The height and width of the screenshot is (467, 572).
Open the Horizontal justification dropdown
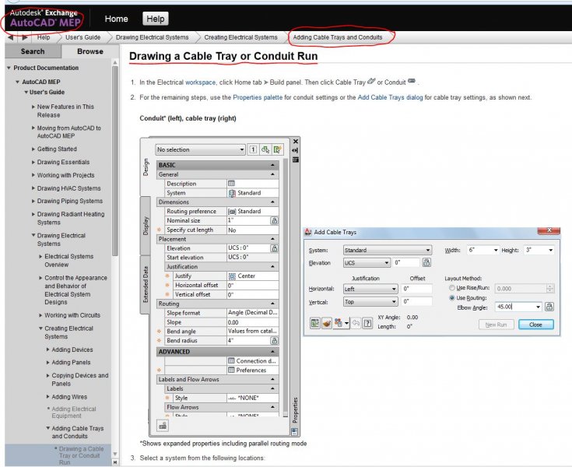(370, 289)
